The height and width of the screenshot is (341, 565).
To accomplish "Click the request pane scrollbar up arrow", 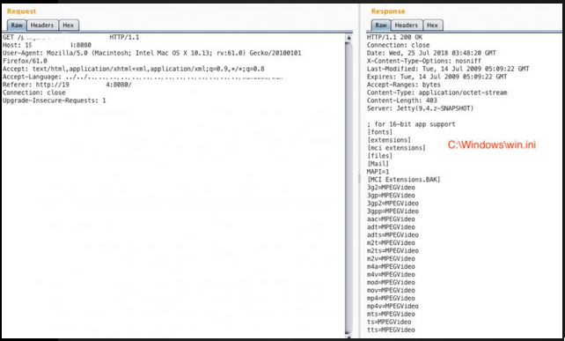I will coord(349,38).
